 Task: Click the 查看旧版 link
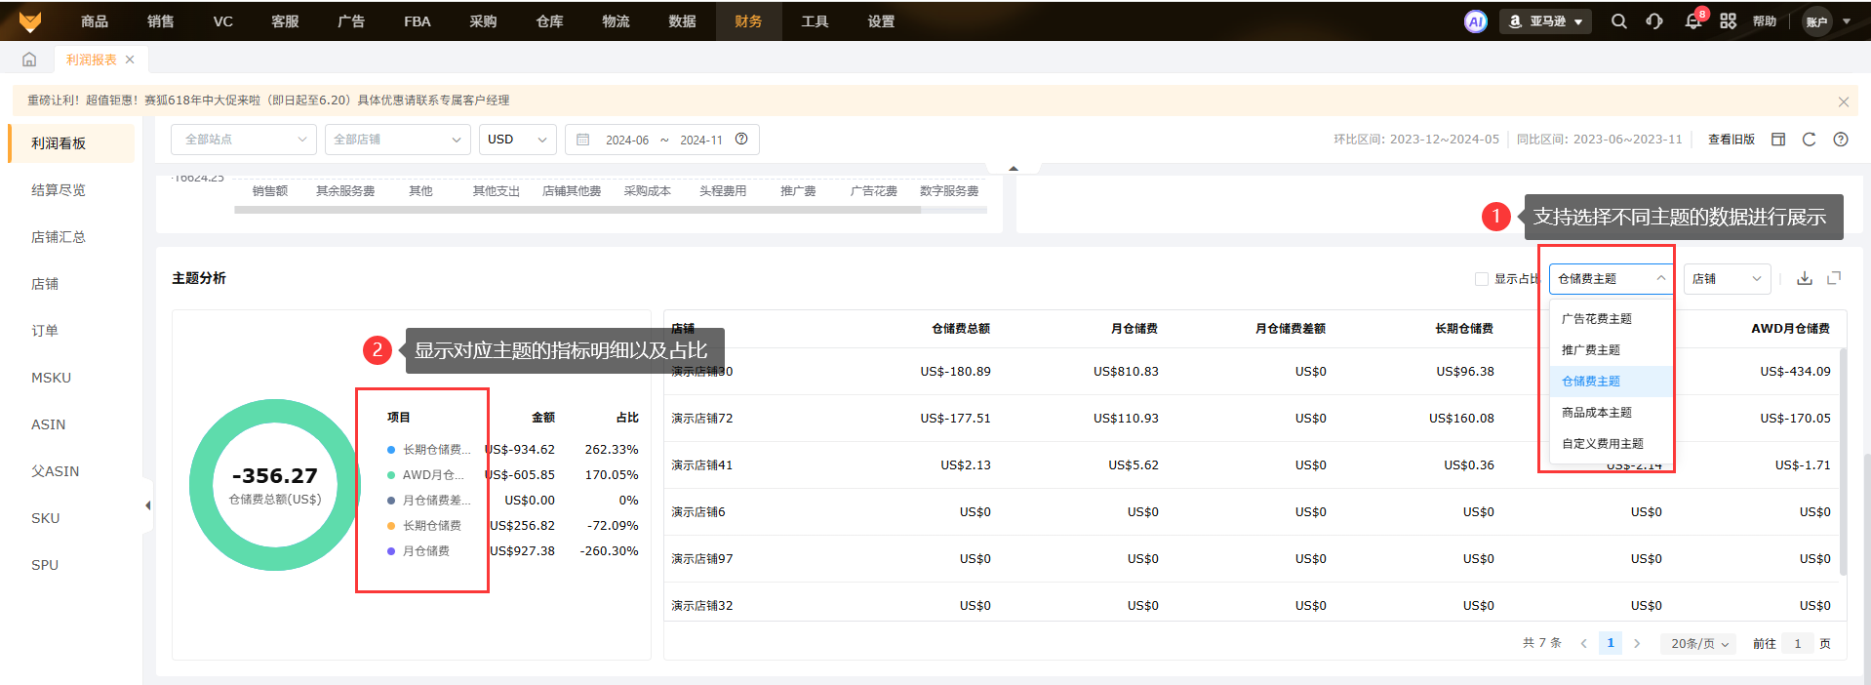coord(1731,140)
